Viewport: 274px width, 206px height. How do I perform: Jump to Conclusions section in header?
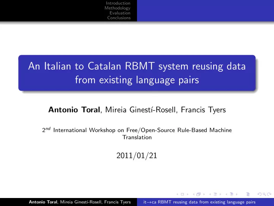pyautogui.click(x=119, y=18)
